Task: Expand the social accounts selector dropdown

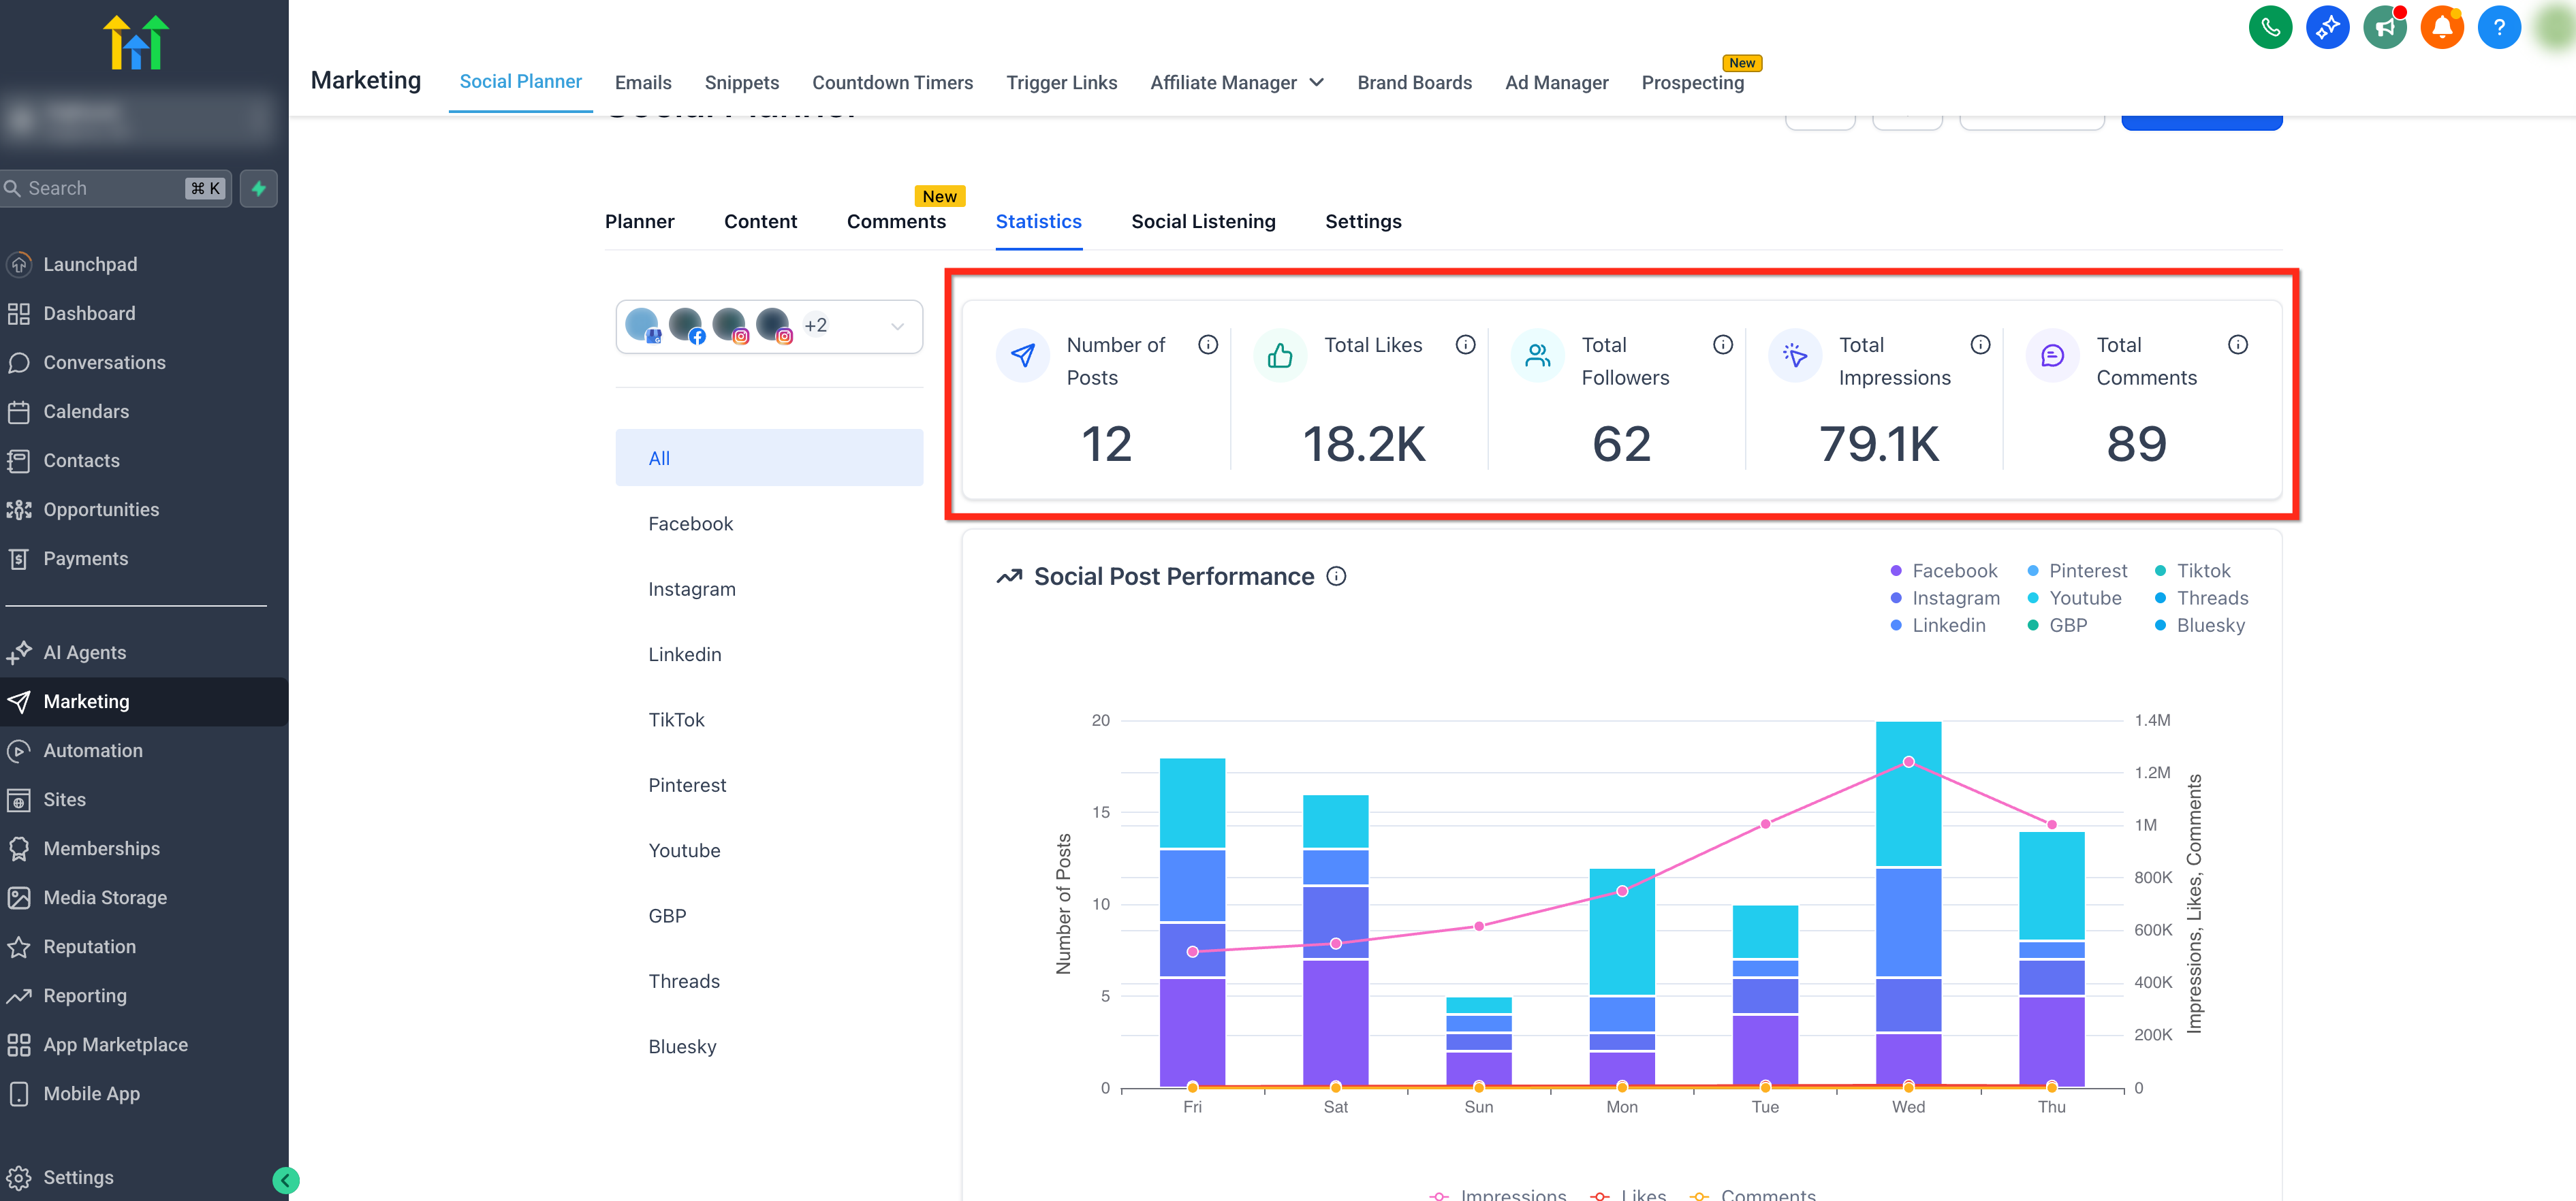Action: click(896, 326)
